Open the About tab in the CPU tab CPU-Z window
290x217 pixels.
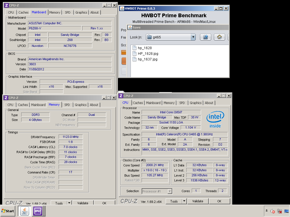(x=209, y=103)
